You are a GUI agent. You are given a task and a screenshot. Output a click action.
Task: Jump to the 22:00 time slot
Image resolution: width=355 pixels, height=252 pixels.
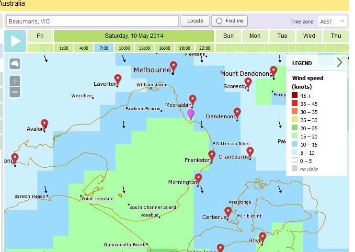point(205,48)
